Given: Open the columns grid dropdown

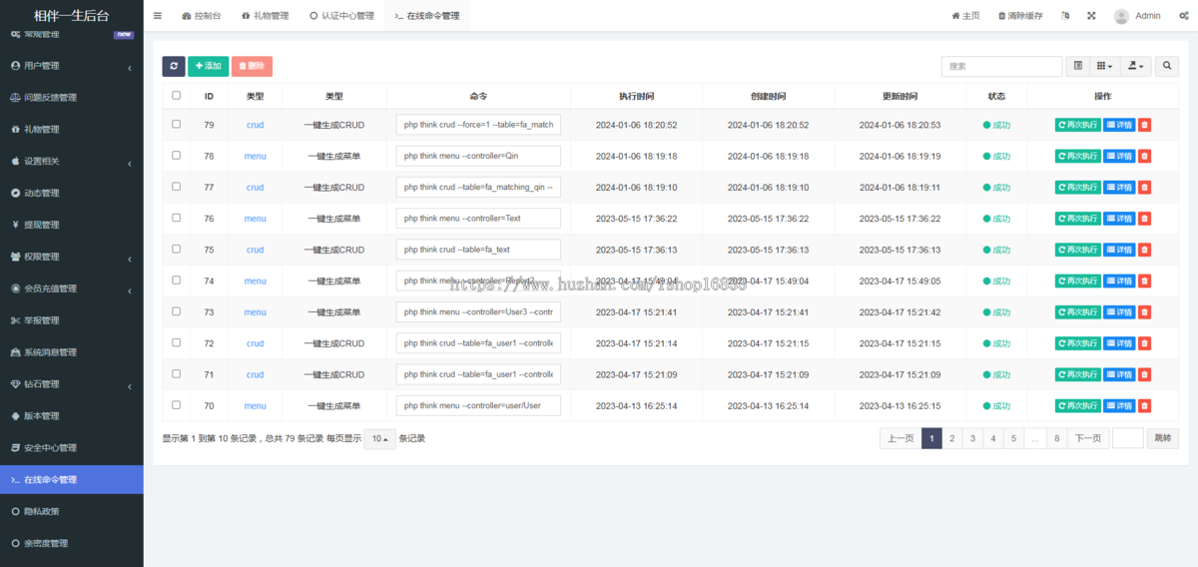Looking at the screenshot, I should [1104, 66].
